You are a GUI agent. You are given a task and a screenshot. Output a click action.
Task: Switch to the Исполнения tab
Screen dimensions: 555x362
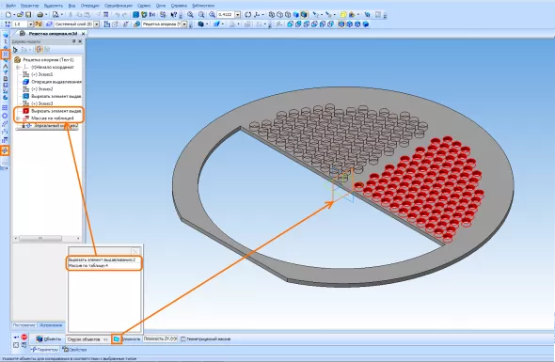click(x=51, y=325)
